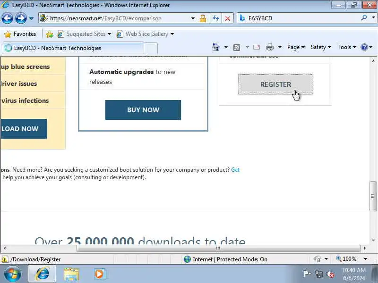Click the BUY NOW button
Image resolution: width=378 pixels, height=283 pixels.
(143, 110)
